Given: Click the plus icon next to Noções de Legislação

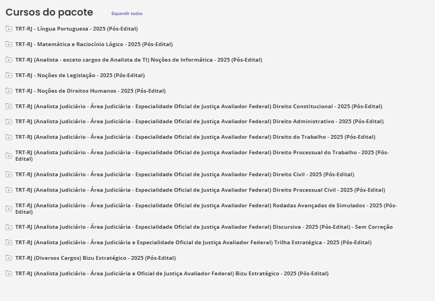Looking at the screenshot, I should point(9,75).
